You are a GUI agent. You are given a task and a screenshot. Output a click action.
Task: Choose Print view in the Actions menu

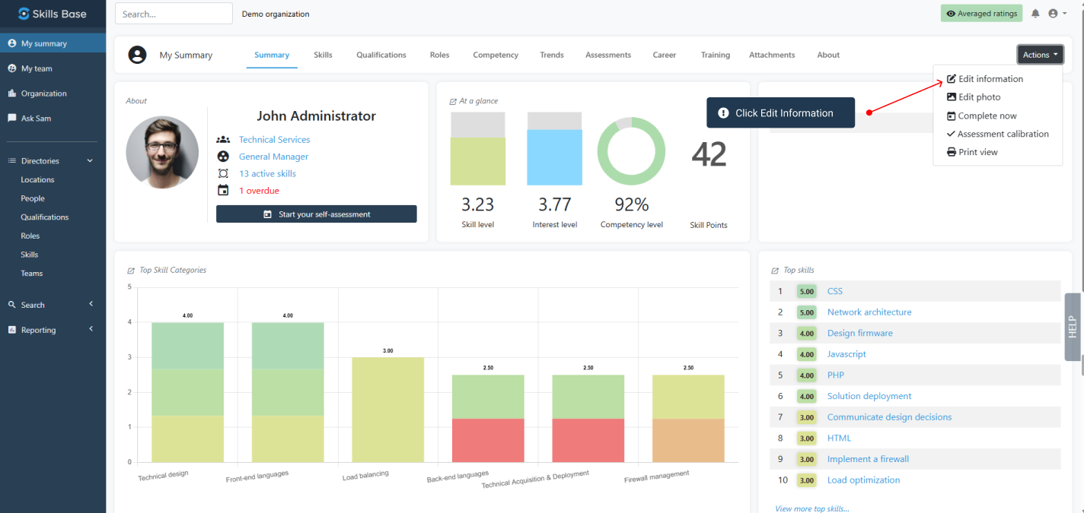977,152
